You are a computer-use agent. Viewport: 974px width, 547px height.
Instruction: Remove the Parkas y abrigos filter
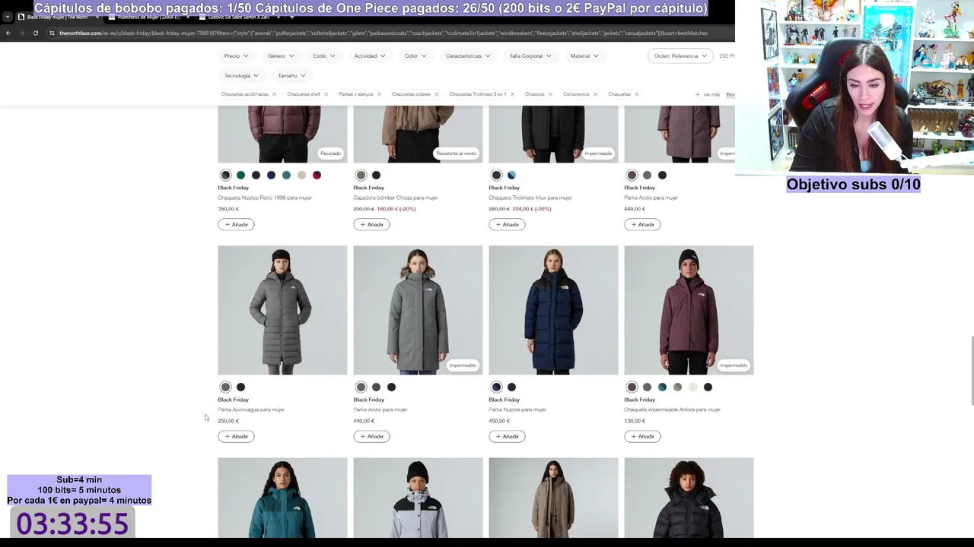pyautogui.click(x=379, y=94)
